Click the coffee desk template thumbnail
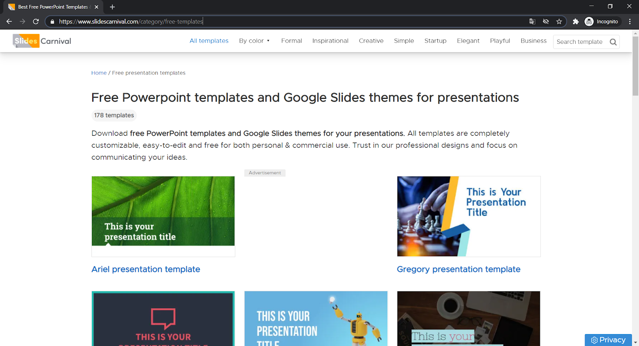Screen dimensions: 639x346 tap(469, 318)
